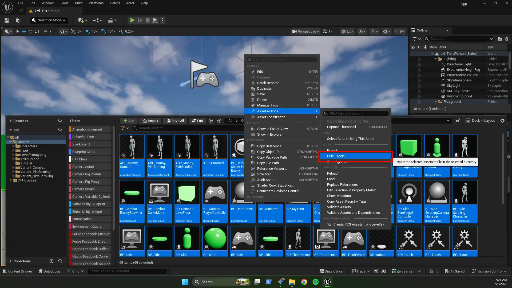Click the Outliner settings gear icon
Viewport: 512px width, 288px height.
coord(506,39)
